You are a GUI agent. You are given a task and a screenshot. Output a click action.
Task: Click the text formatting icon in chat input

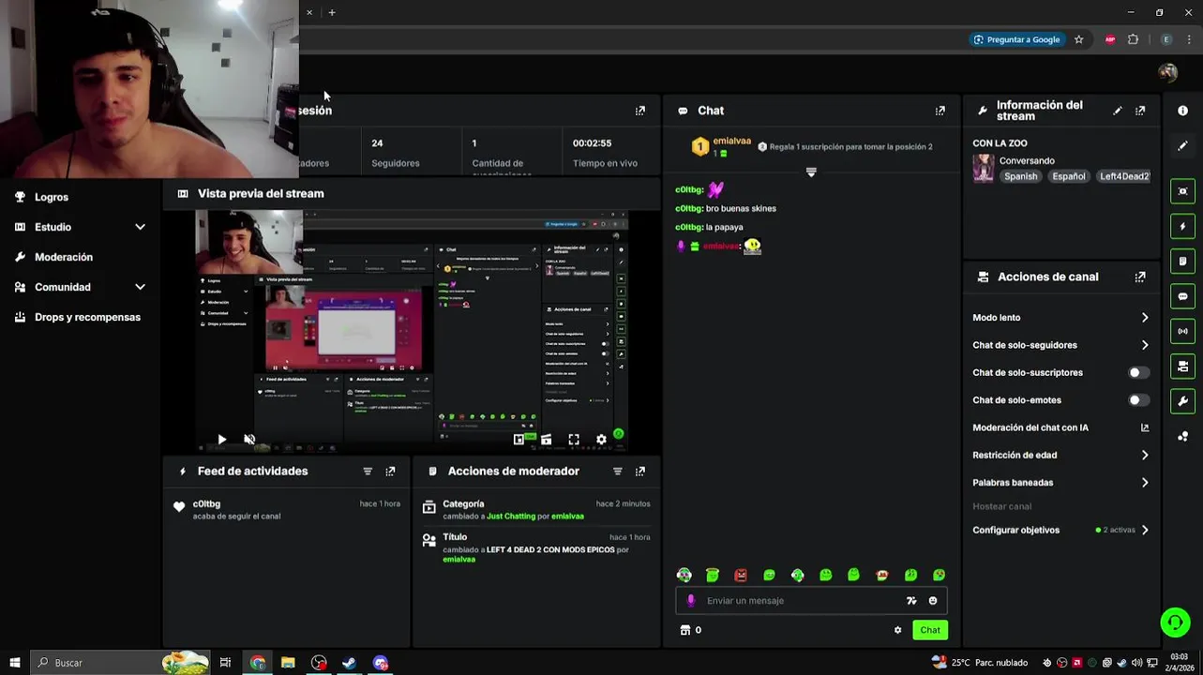point(911,601)
